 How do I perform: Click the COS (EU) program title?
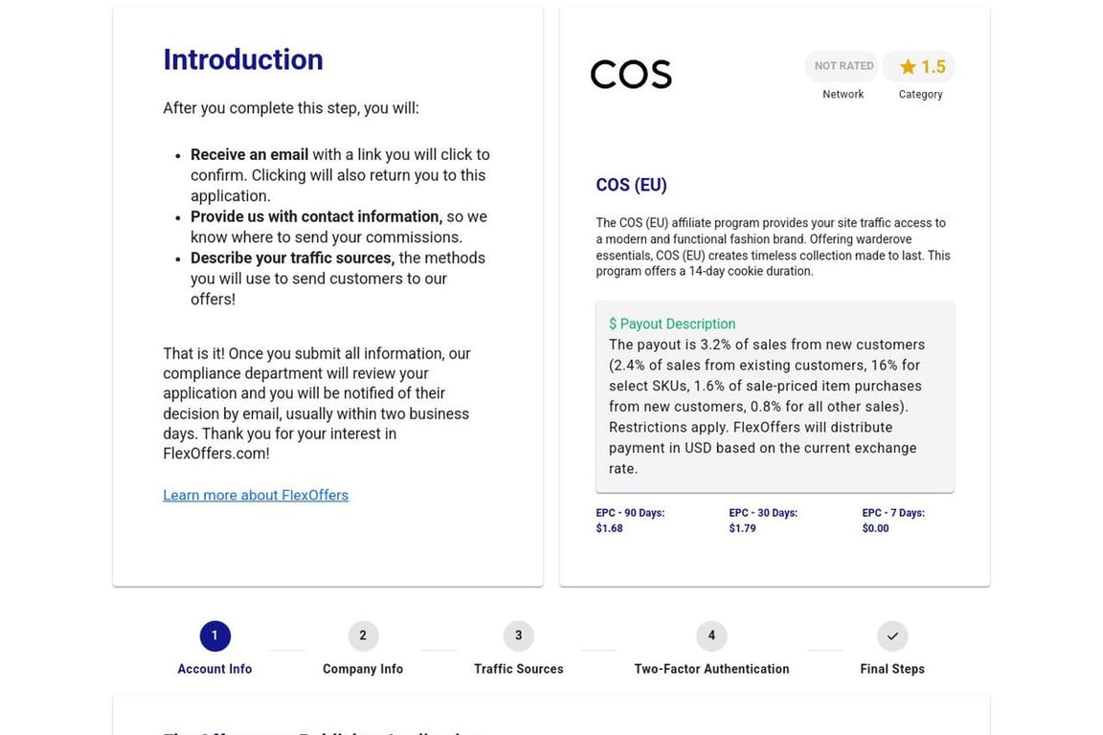[x=631, y=185]
